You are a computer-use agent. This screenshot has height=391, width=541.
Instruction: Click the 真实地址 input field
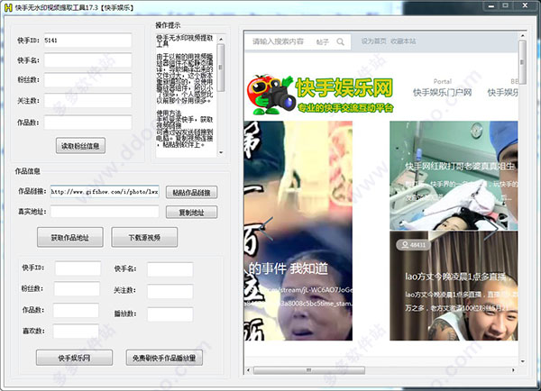pos(105,212)
